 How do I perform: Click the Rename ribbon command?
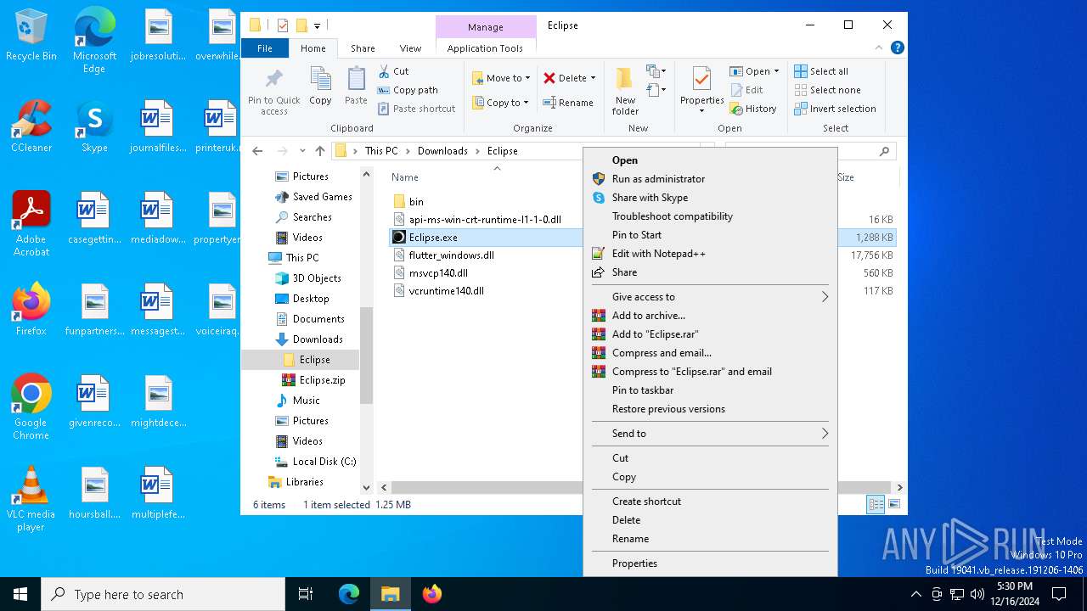[x=568, y=103]
